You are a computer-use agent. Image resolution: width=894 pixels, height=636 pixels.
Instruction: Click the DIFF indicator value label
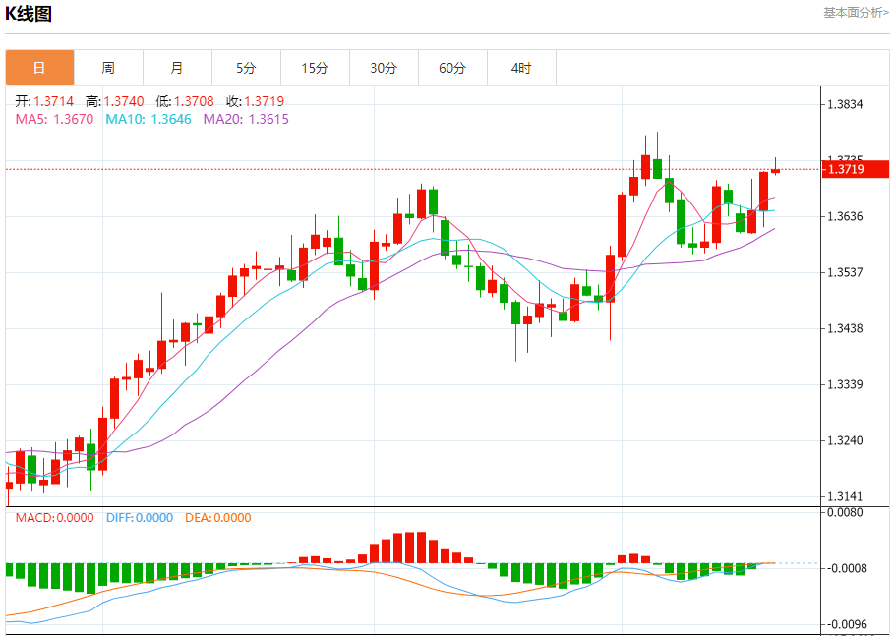click(x=138, y=518)
